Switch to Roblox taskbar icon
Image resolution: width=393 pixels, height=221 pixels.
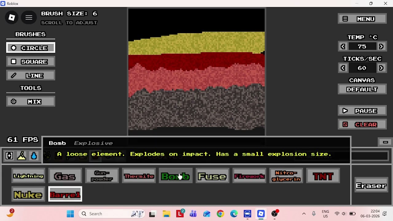[261, 214]
